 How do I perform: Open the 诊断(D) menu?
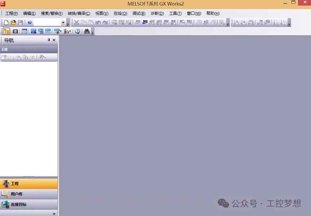157,13
